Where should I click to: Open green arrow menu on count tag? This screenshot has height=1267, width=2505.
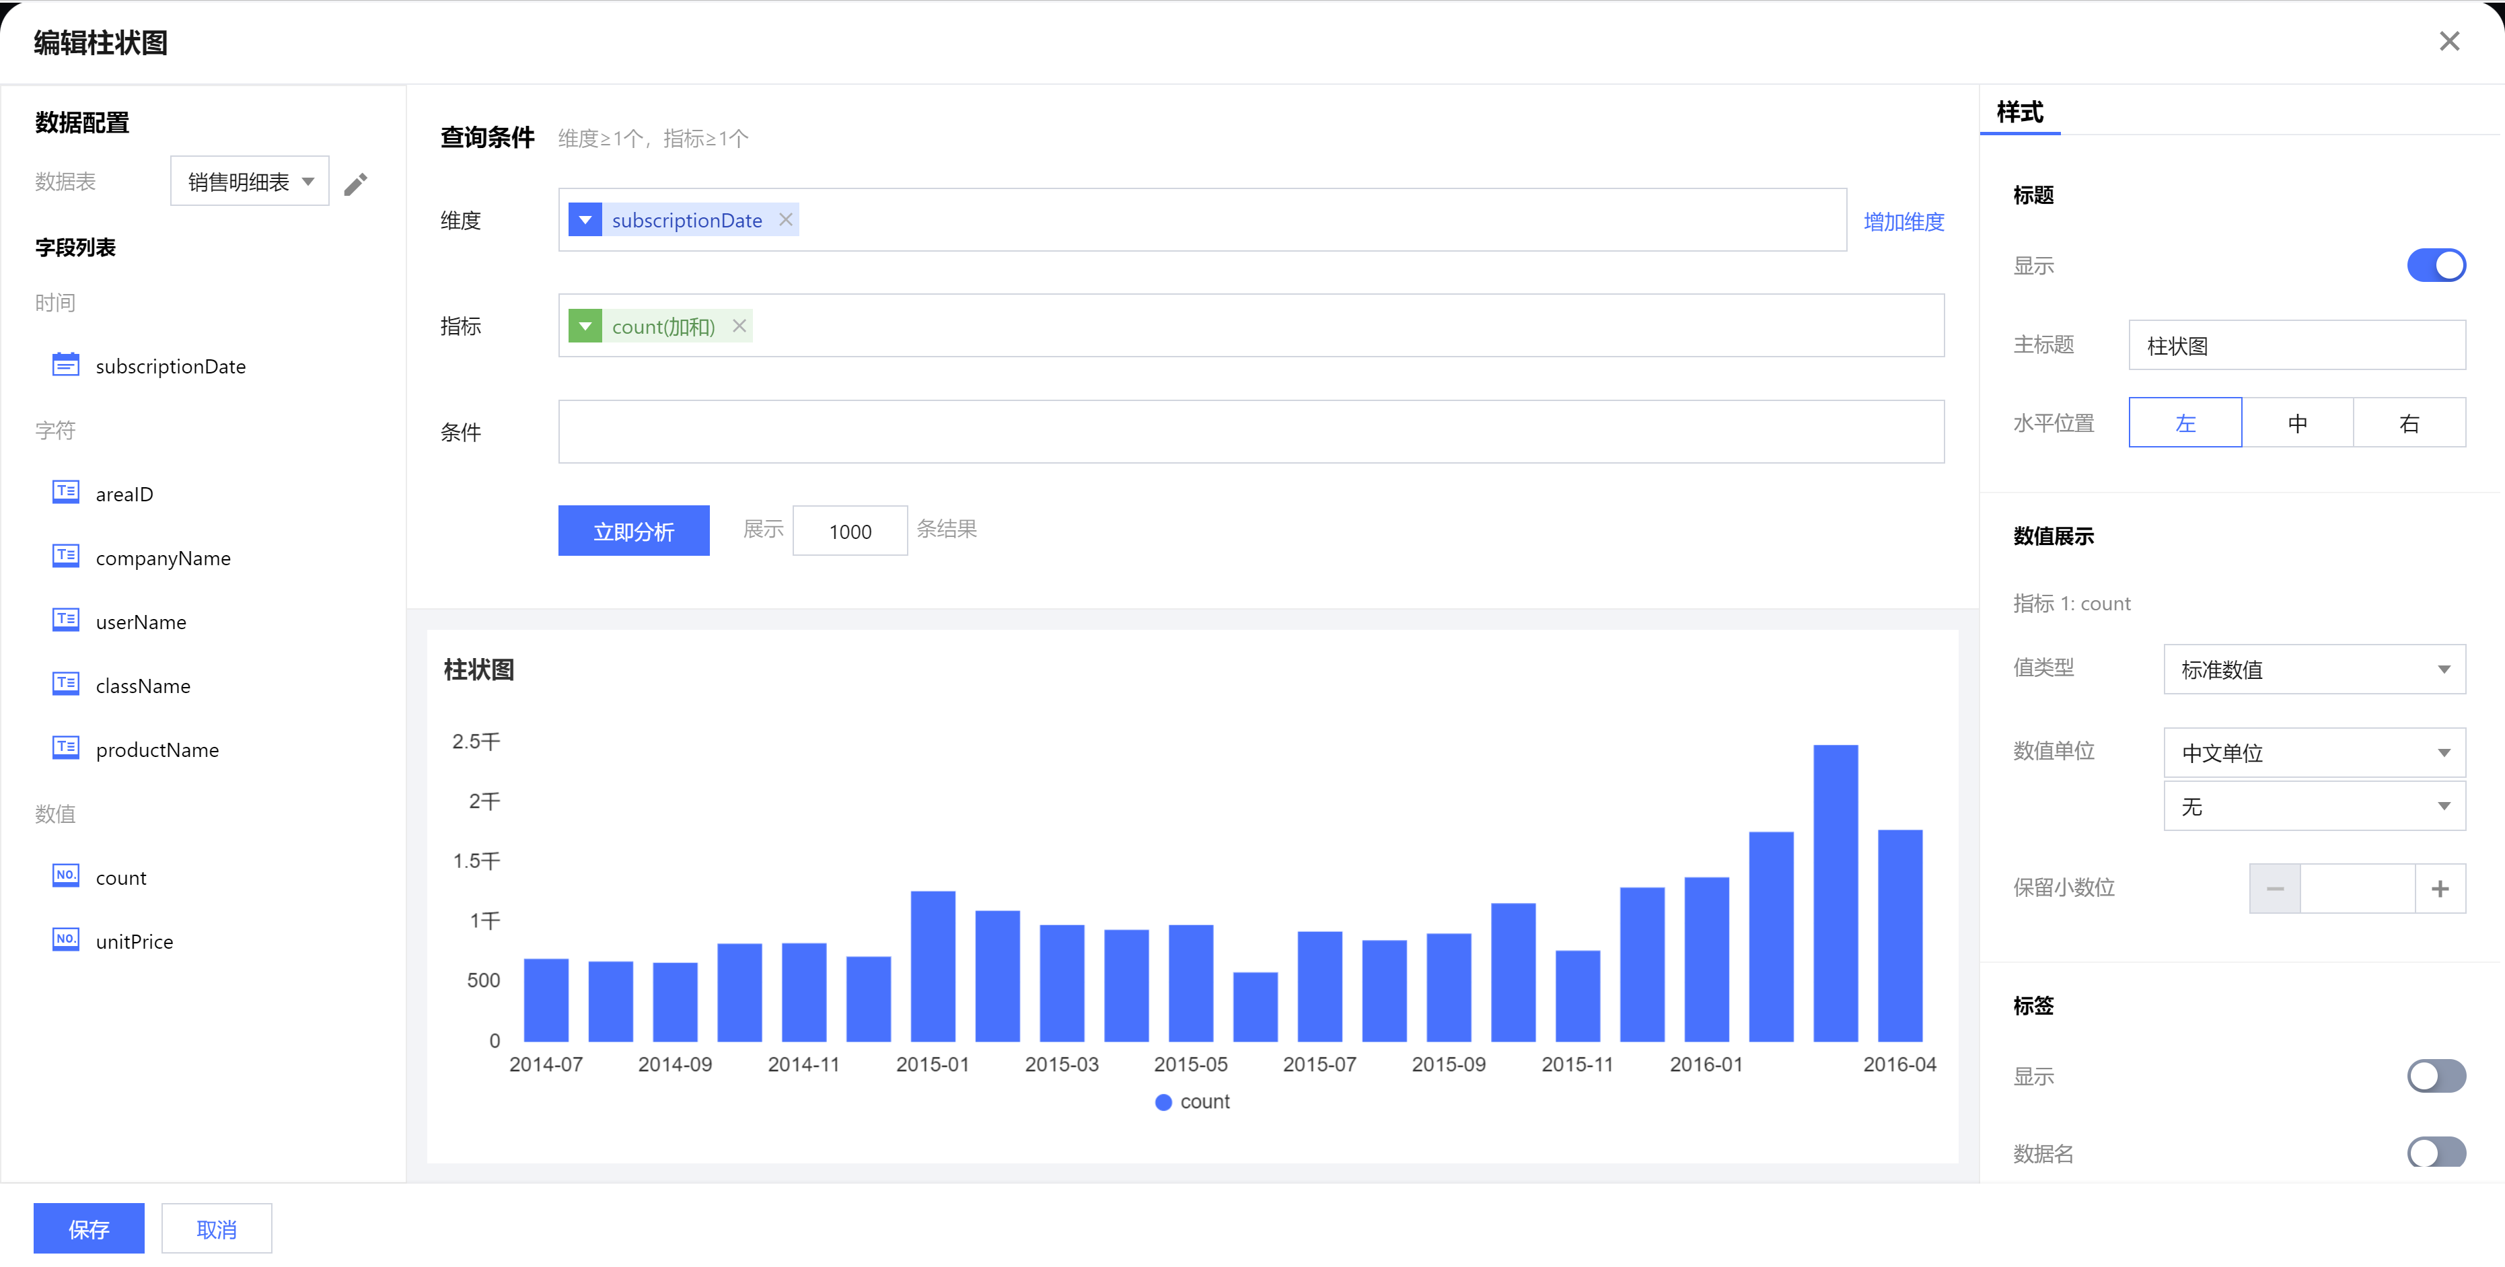coord(585,326)
